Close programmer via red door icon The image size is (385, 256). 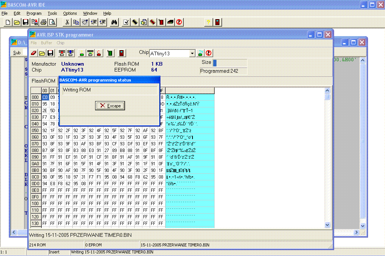(x=122, y=53)
